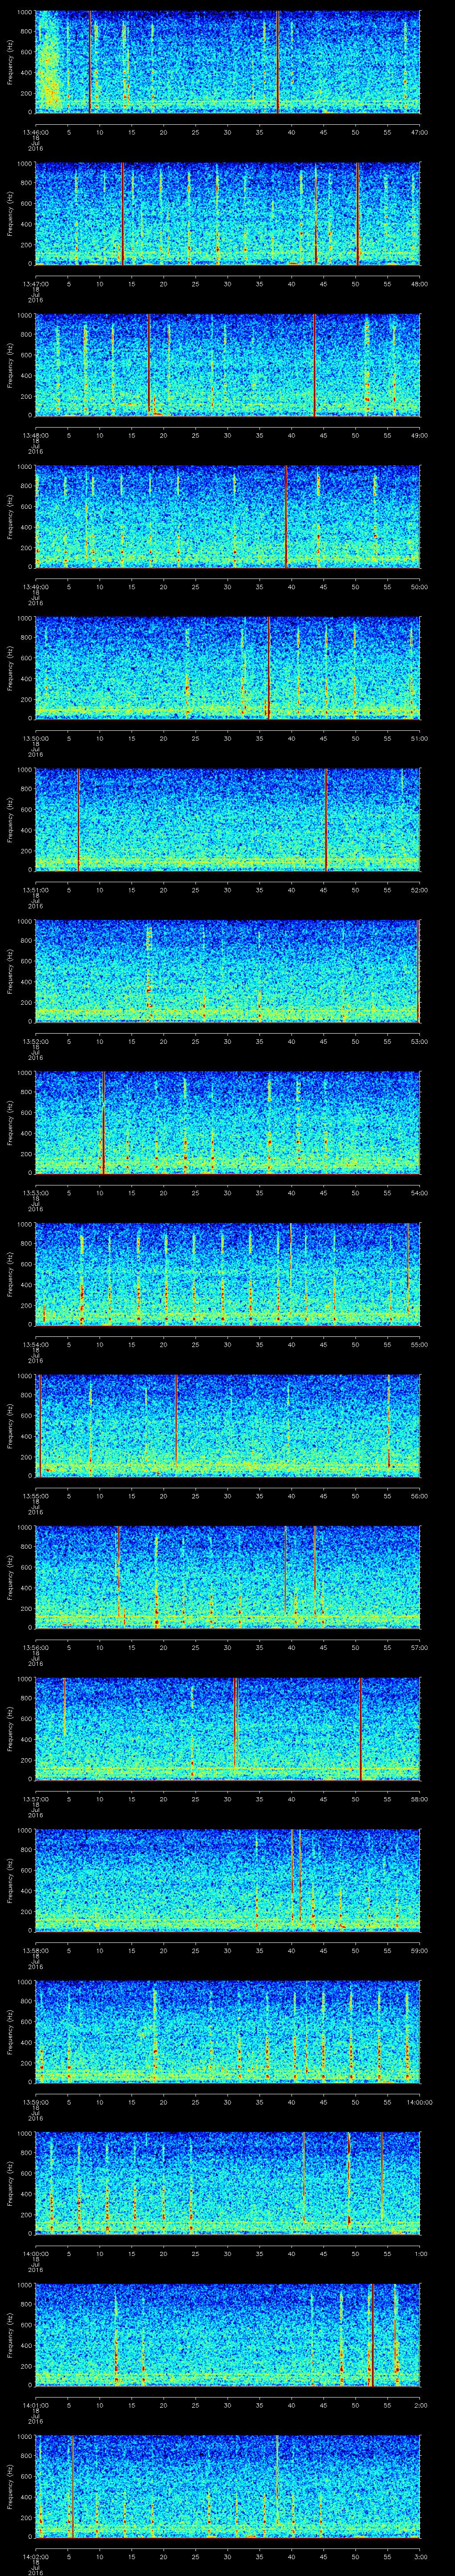Viewport: 455px width, 2576px height.
Task: Click the 13:57:00 start time label
Action: pyautogui.click(x=36, y=1799)
